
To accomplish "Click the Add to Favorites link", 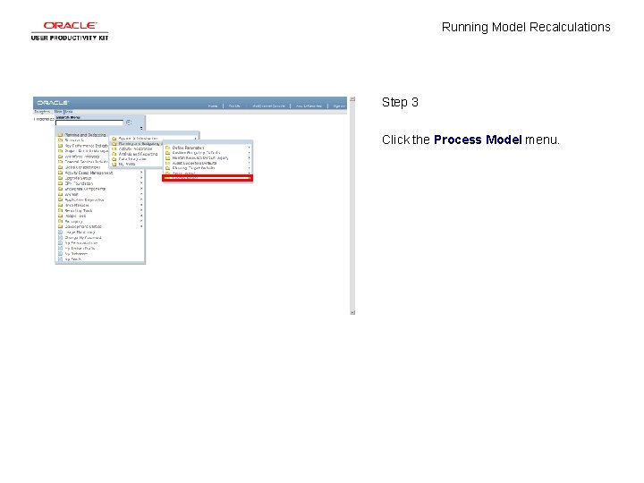I will (x=309, y=106).
